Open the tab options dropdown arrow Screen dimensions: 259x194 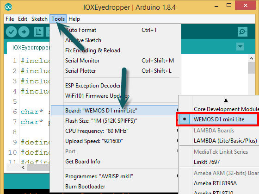240,46
